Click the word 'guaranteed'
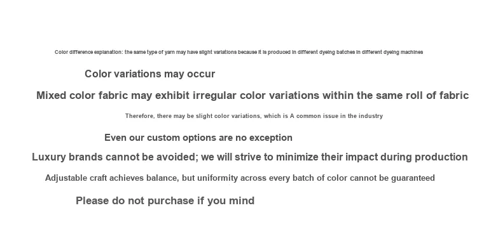 click(413, 178)
